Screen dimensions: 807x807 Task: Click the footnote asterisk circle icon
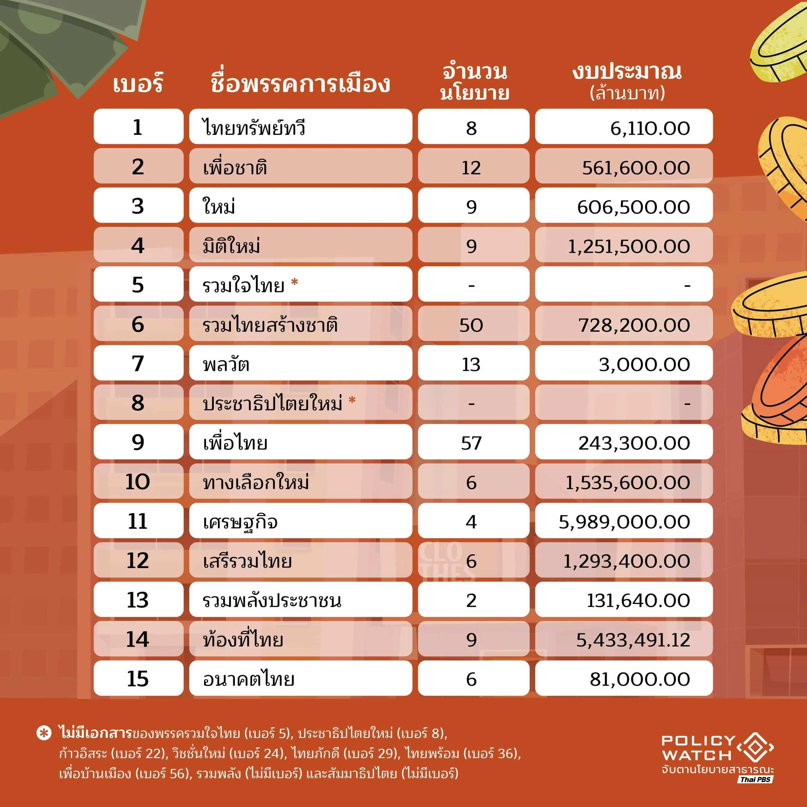click(44, 734)
